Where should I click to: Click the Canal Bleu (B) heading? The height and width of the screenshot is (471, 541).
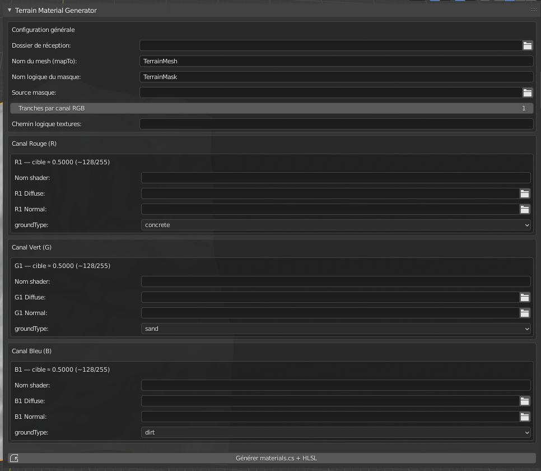(31, 351)
